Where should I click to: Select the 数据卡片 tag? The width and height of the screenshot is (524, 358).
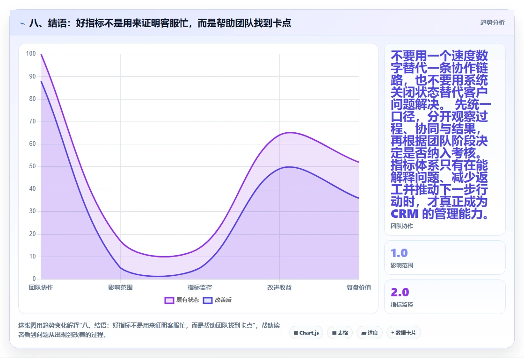click(x=403, y=333)
